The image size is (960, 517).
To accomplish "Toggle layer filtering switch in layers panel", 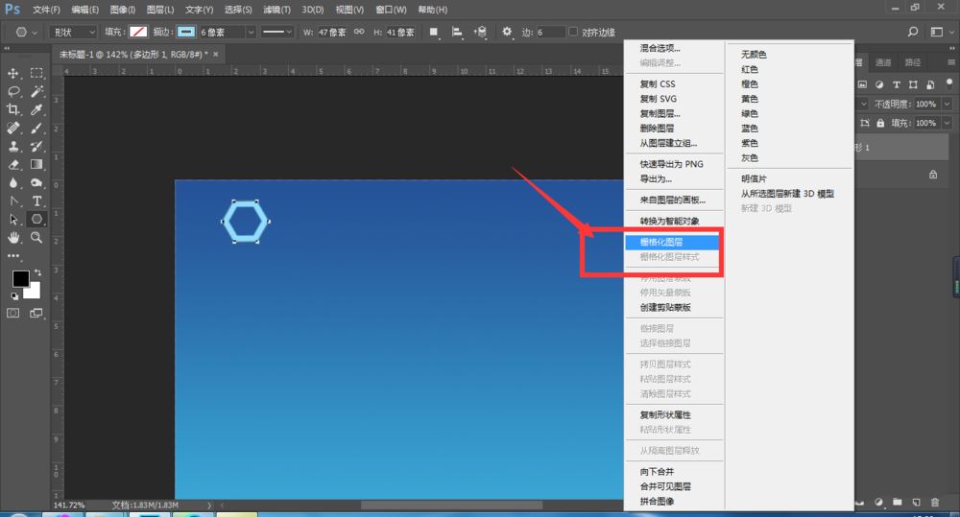I will [x=950, y=82].
